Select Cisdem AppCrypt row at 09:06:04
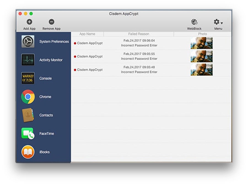Screen dimensions: 248x185 point(151,43)
